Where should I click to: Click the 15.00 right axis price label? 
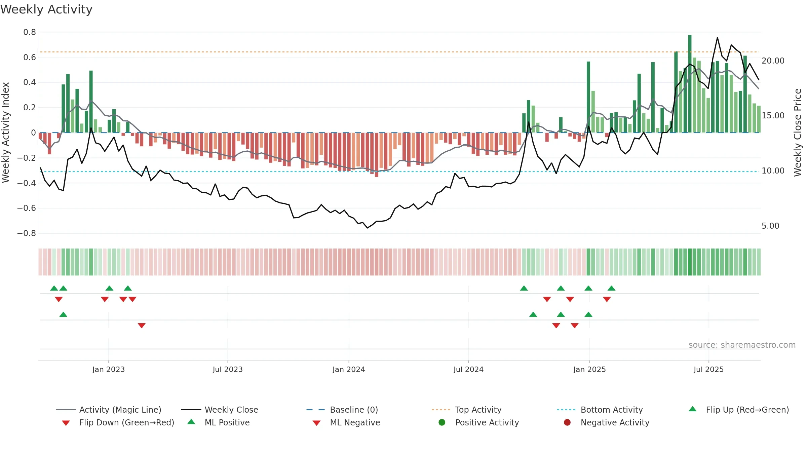773,116
